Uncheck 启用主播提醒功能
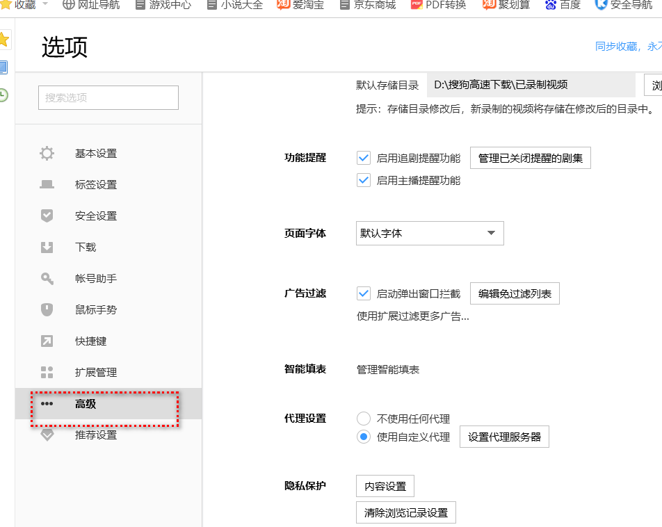Screen dimensions: 662x527 [364, 180]
